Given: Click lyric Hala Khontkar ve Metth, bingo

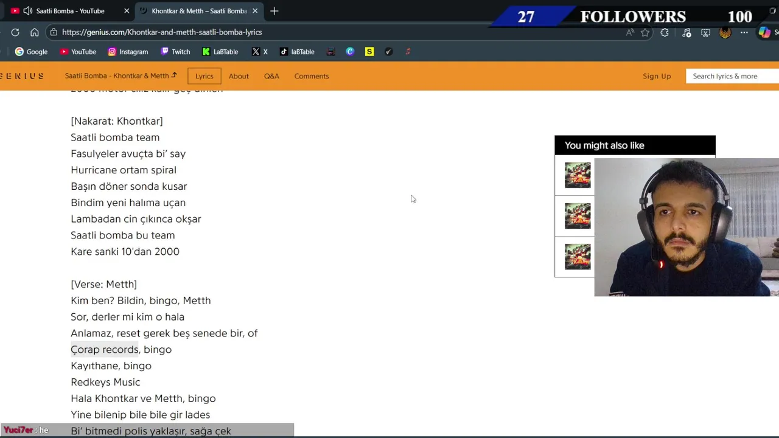Looking at the screenshot, I should coord(143,398).
